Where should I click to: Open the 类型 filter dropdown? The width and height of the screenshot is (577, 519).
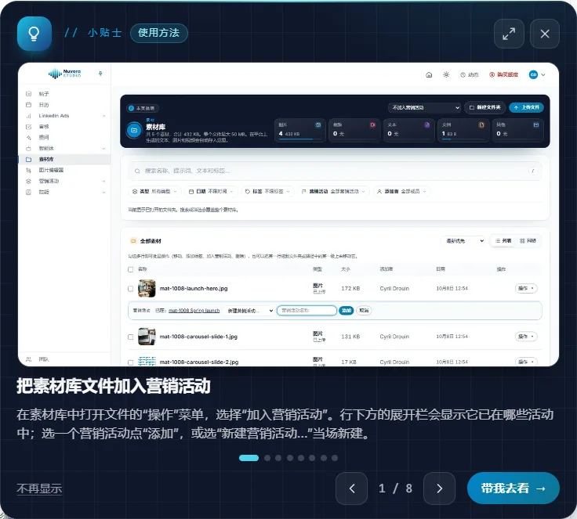(x=154, y=192)
